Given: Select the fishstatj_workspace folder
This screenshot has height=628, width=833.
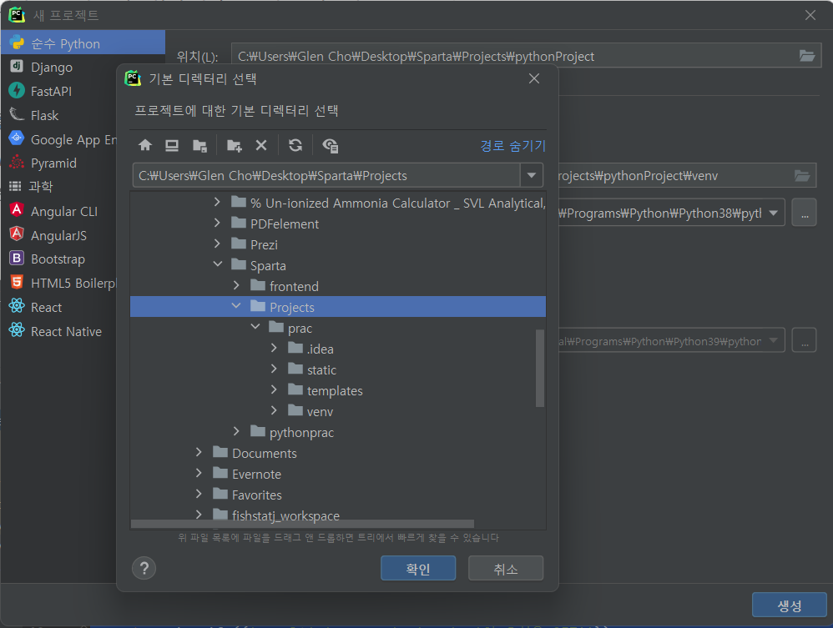Looking at the screenshot, I should [x=285, y=515].
